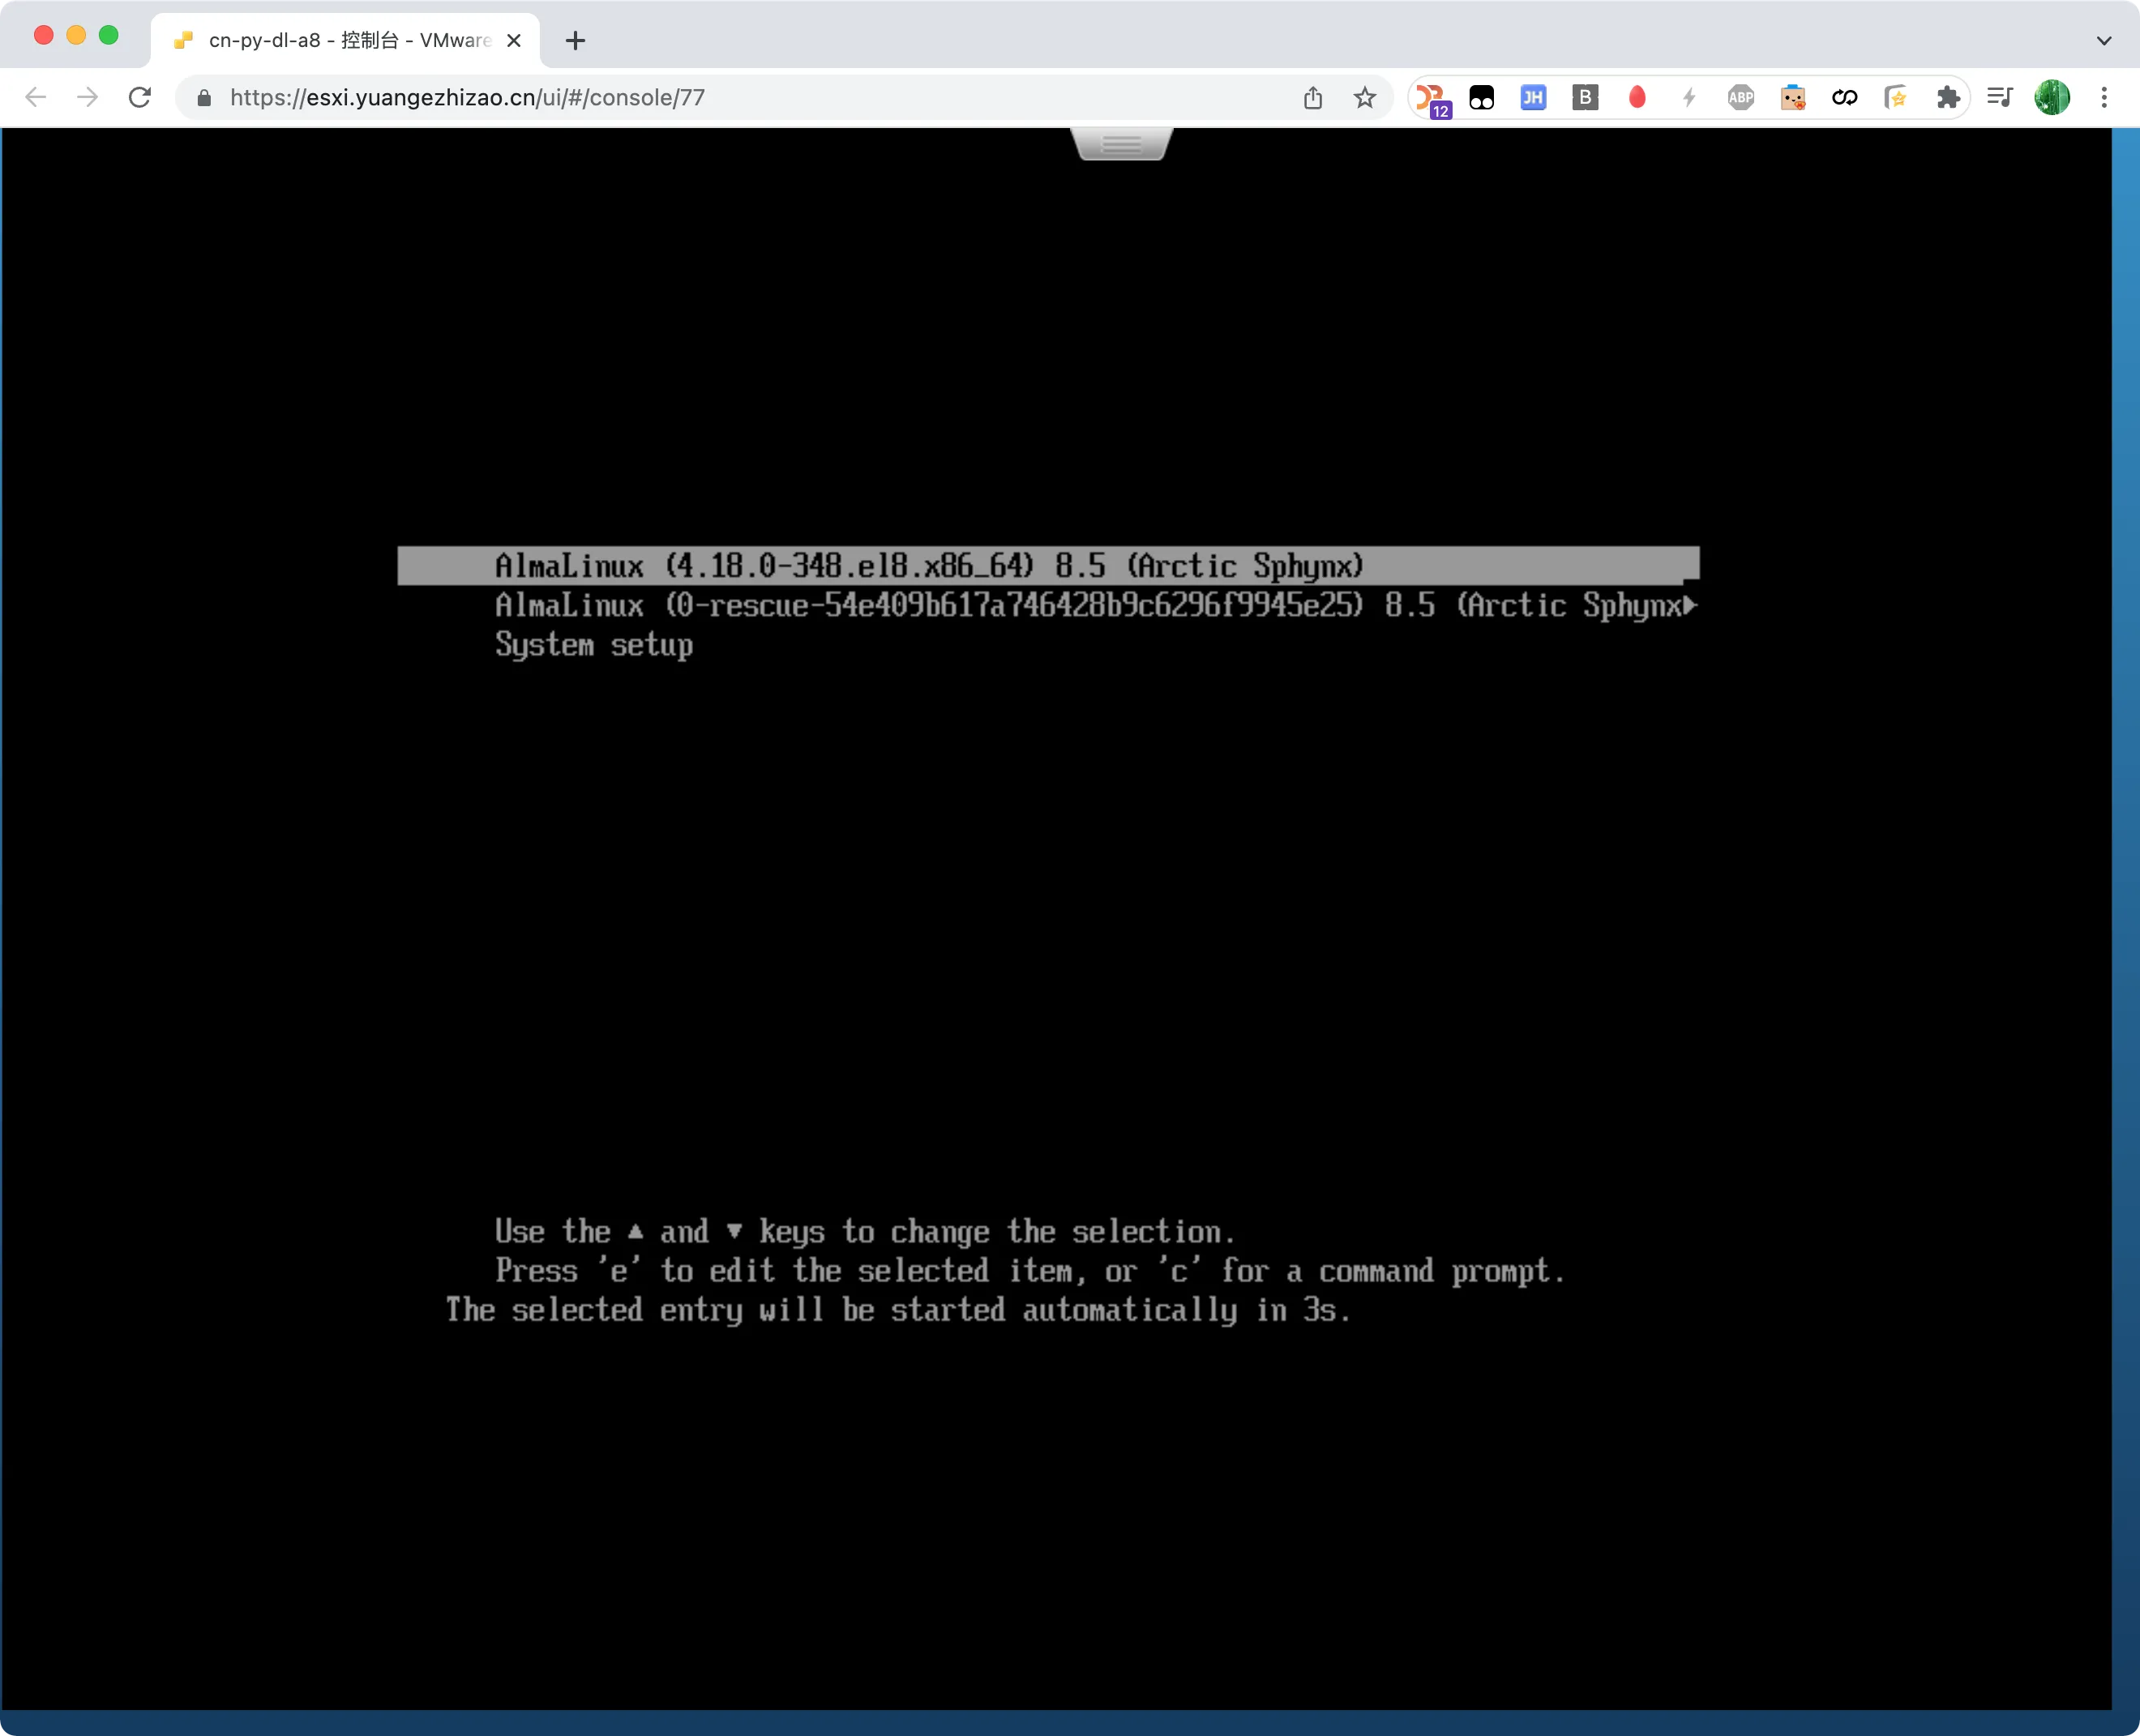Select System setup boot entry
Viewport: 2140px width, 1736px height.
pyautogui.click(x=594, y=645)
